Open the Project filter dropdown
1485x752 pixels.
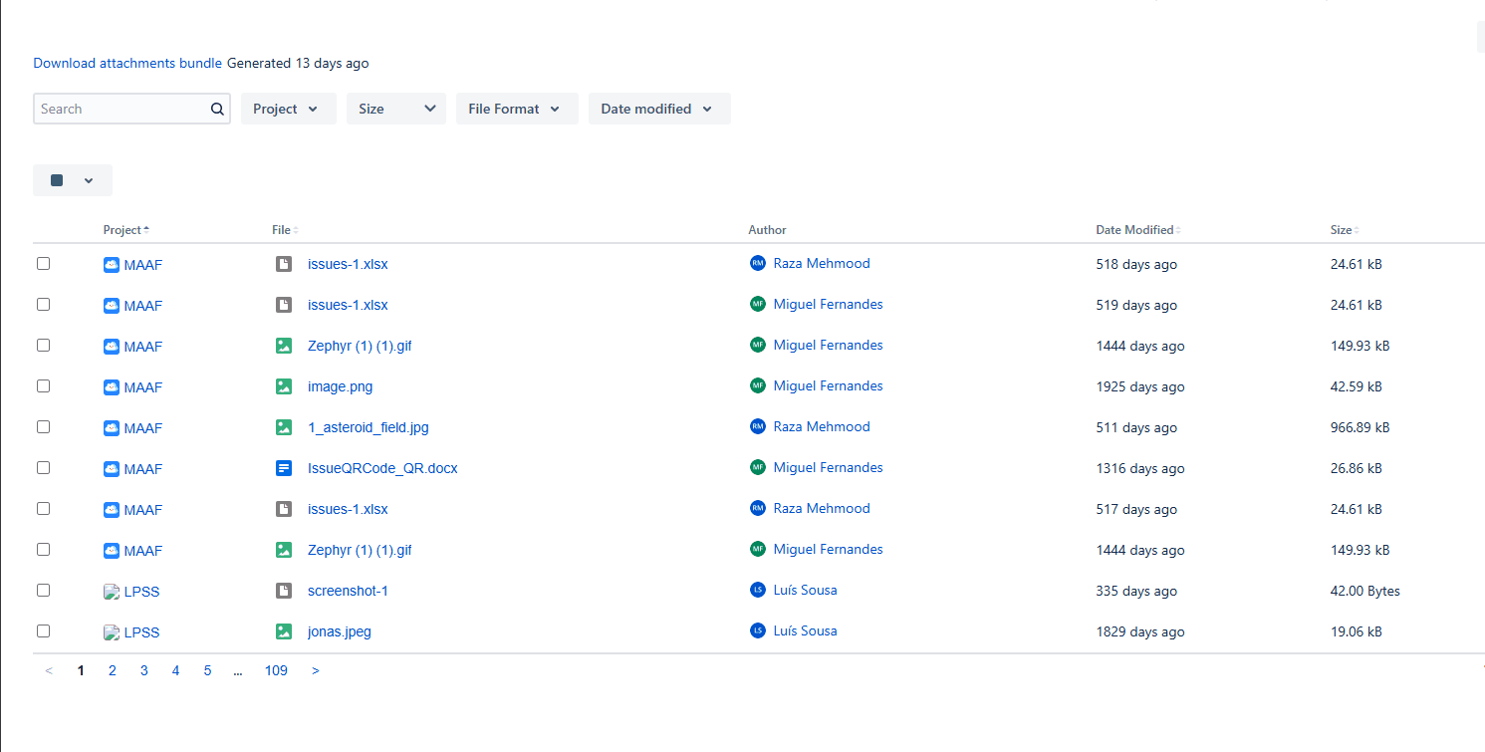[287, 109]
